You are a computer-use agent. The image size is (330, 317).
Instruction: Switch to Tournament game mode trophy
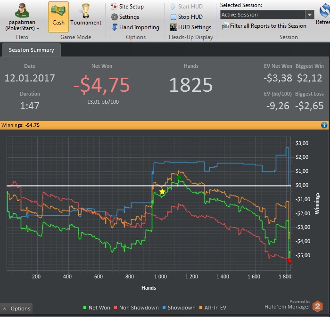[x=86, y=11]
